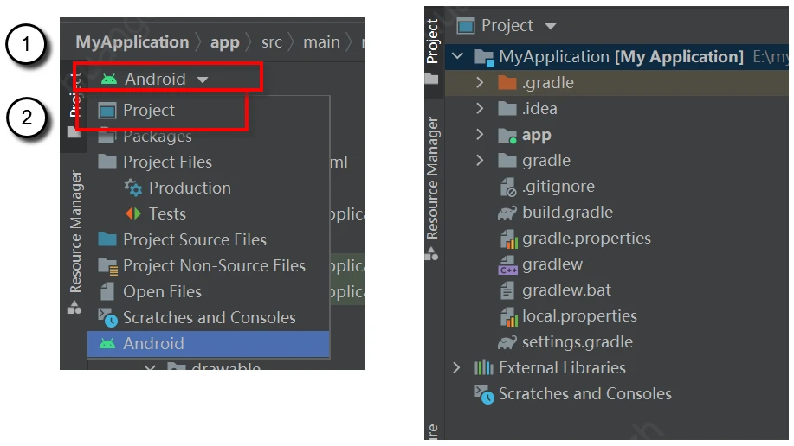Click the gradle.properties chart icon
The image size is (794, 446).
(509, 239)
